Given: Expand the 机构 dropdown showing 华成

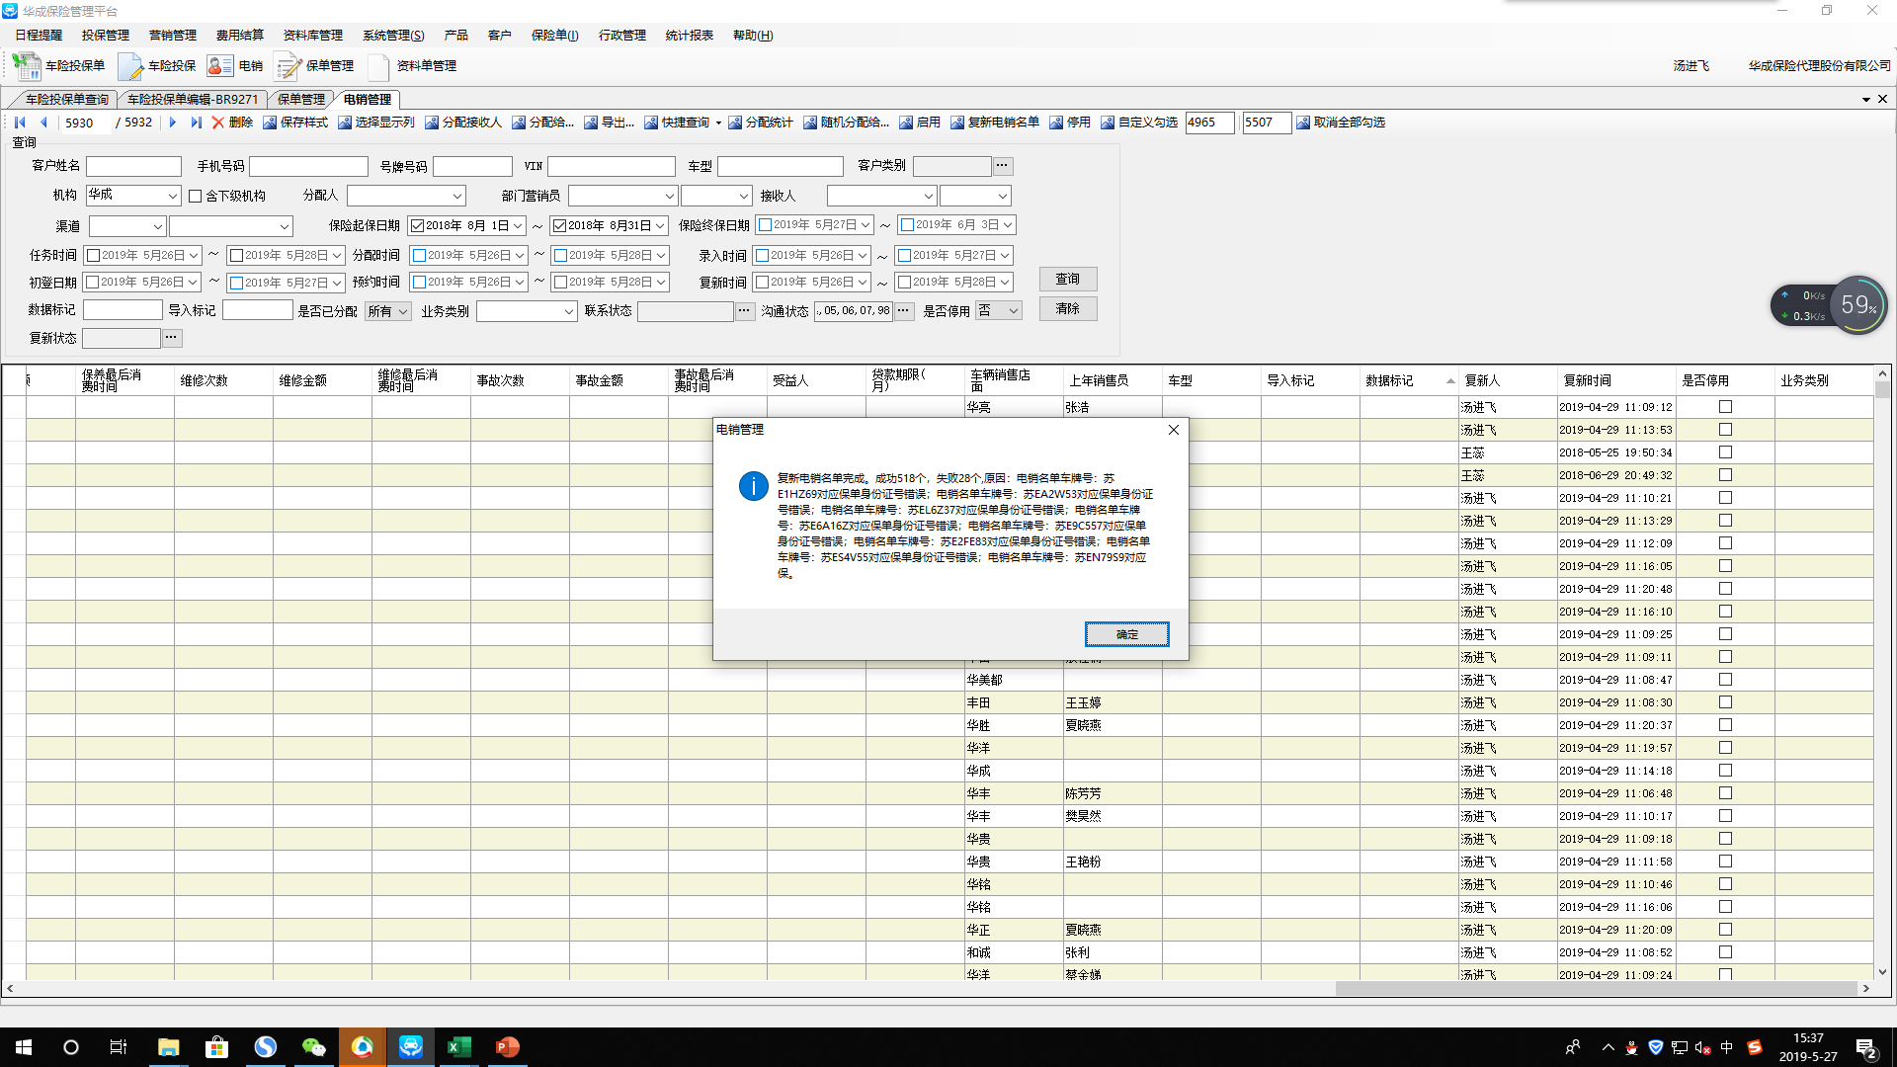Looking at the screenshot, I should 172,197.
